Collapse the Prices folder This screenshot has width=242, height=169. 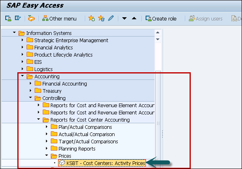[47, 156]
